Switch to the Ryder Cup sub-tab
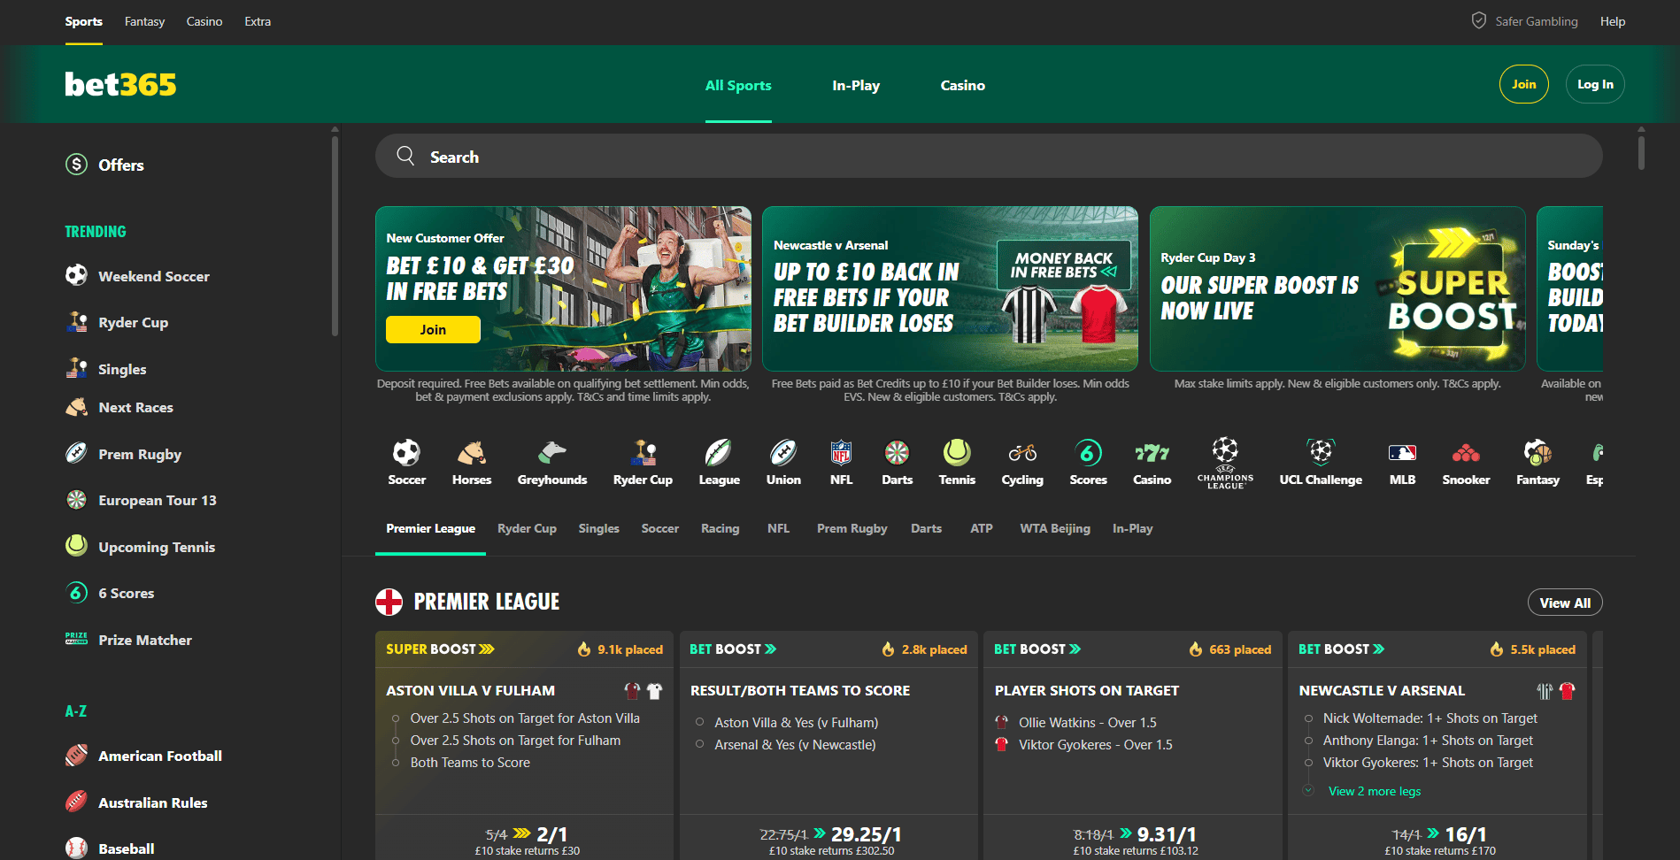Screen dimensions: 1680x860 [x=527, y=528]
